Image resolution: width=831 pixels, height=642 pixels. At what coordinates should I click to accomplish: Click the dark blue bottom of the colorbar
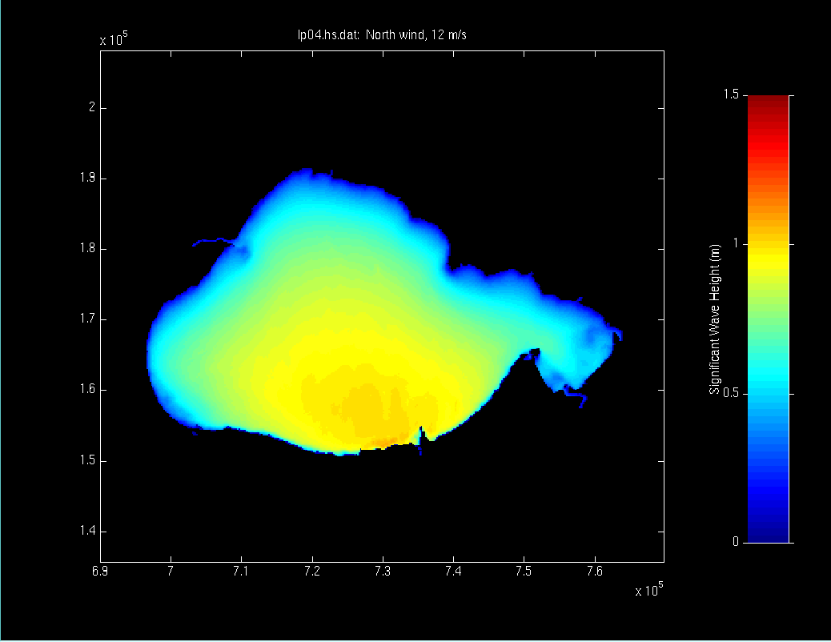pyautogui.click(x=768, y=535)
